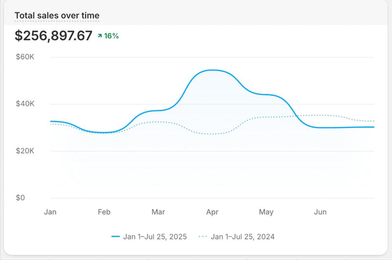The width and height of the screenshot is (392, 260).
Task: Toggle the Jan 1–Jul 25, 2024 legend label
Action: pos(243,237)
